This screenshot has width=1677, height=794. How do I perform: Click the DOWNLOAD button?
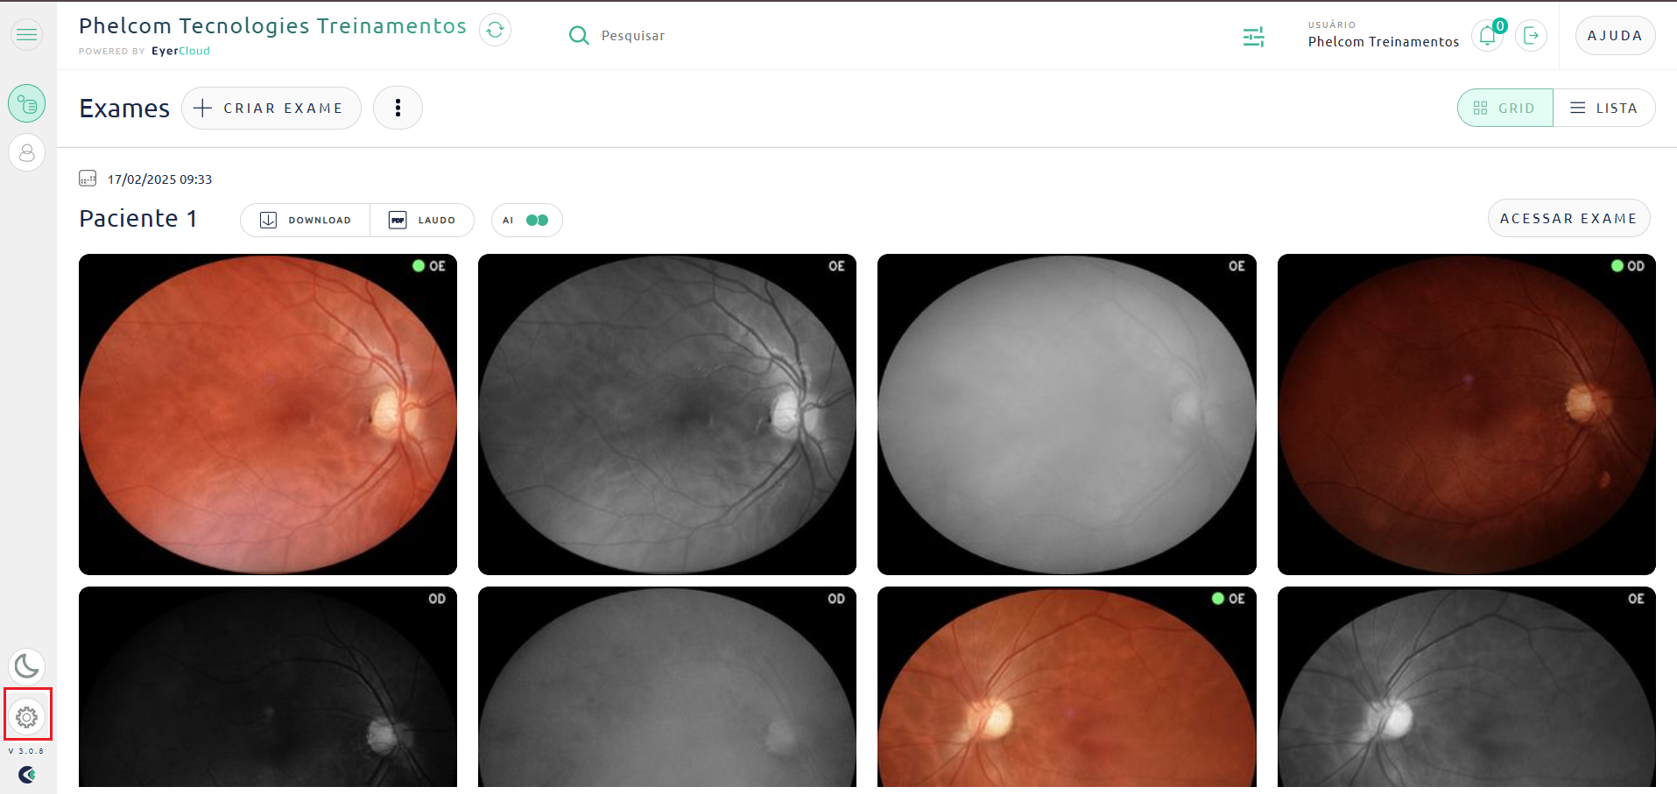(305, 221)
